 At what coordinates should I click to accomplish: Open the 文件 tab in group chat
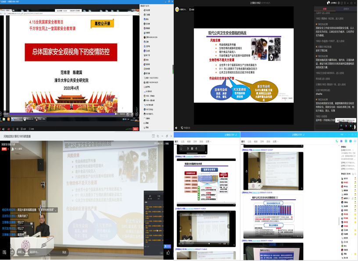tap(262, 142)
